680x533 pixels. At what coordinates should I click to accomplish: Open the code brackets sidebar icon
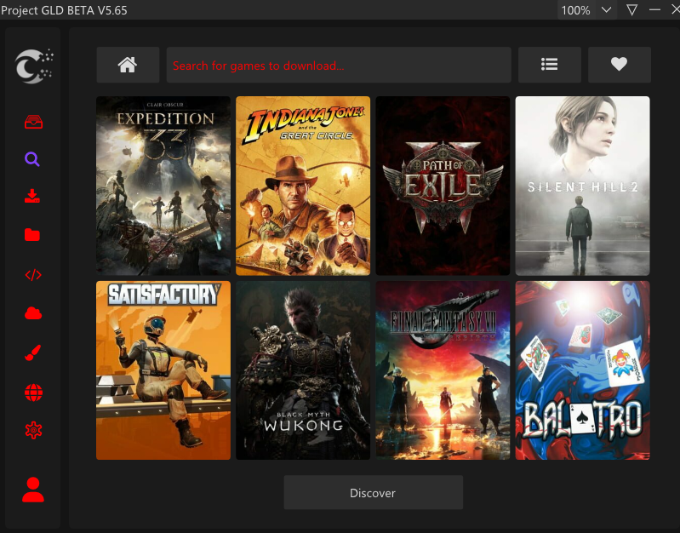33,275
